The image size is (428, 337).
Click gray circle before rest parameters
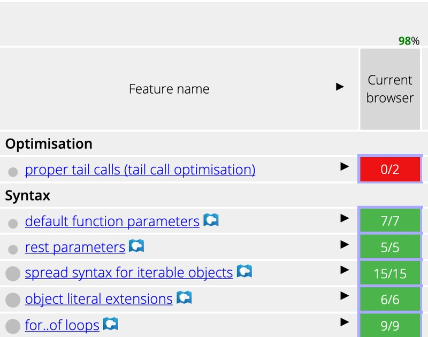(x=13, y=250)
